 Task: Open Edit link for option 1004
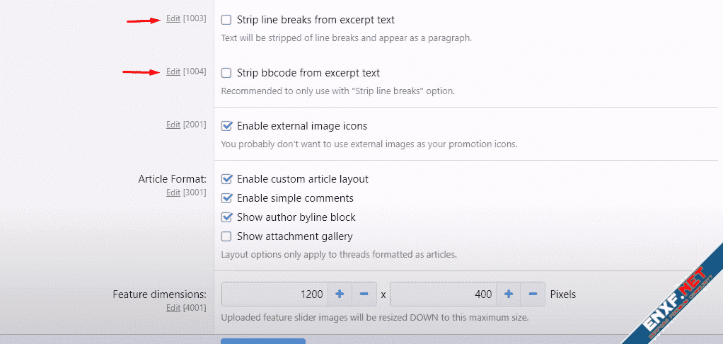pos(173,71)
